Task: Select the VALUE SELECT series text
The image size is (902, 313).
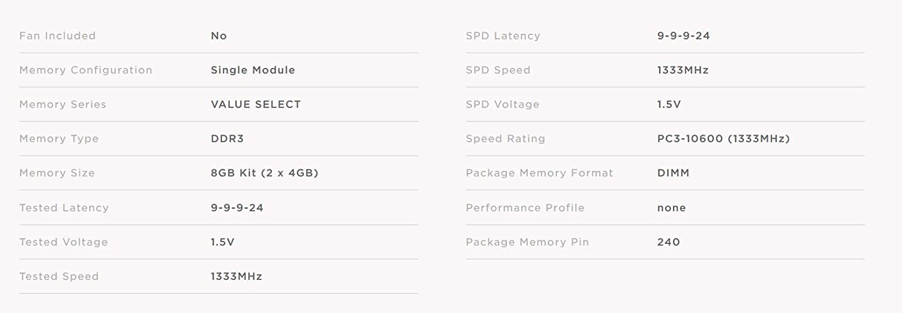Action: pyautogui.click(x=256, y=105)
